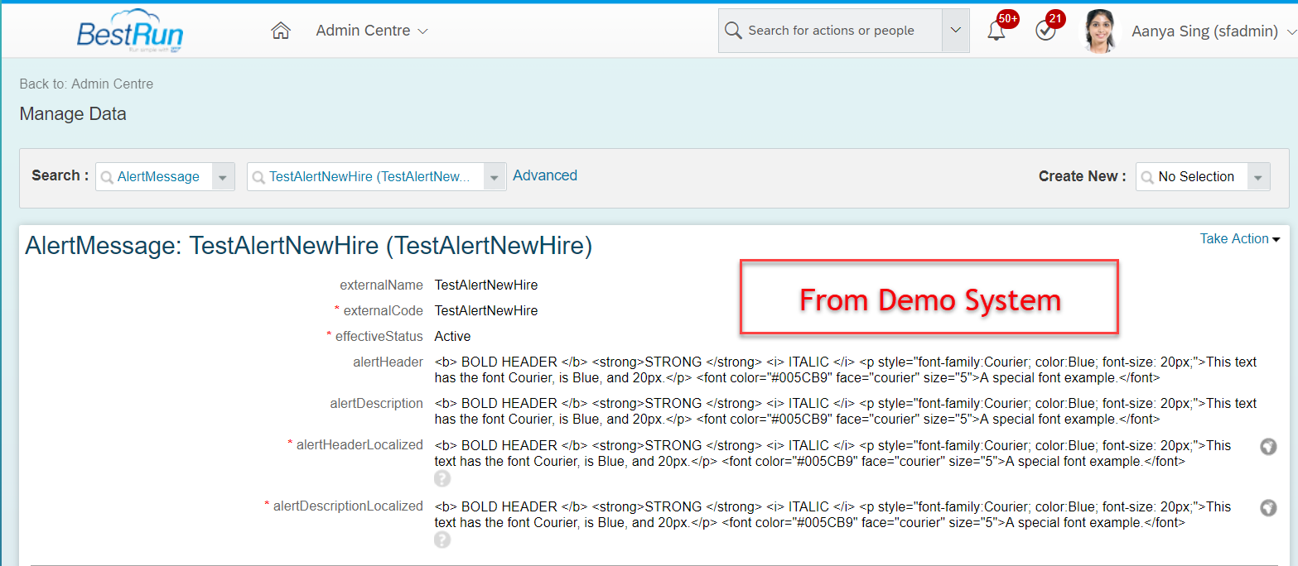
Task: Click the magnifier in the top search box
Action: 733,31
